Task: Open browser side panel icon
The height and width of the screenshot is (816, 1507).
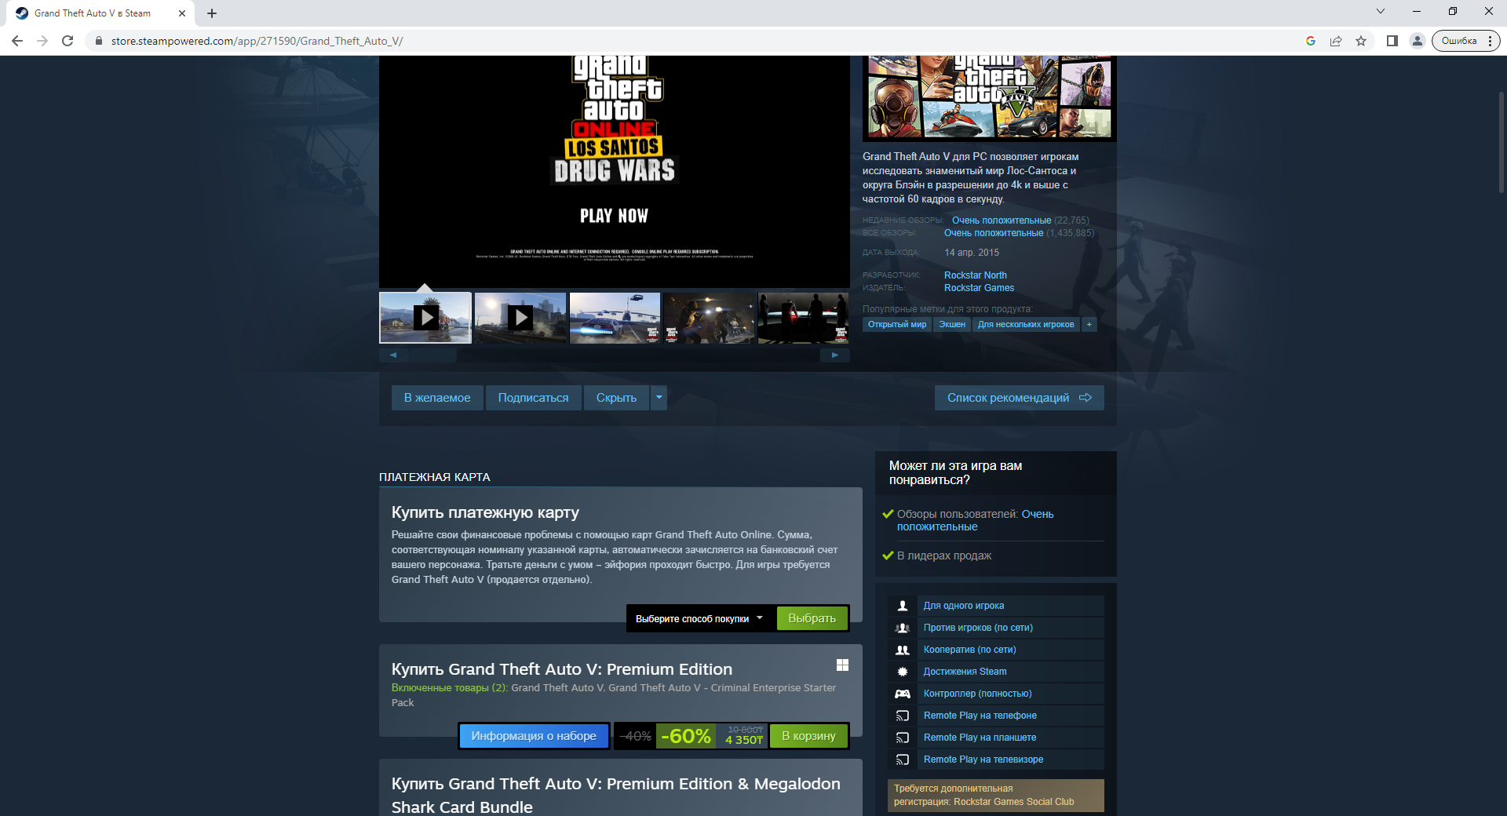Action: [1392, 41]
